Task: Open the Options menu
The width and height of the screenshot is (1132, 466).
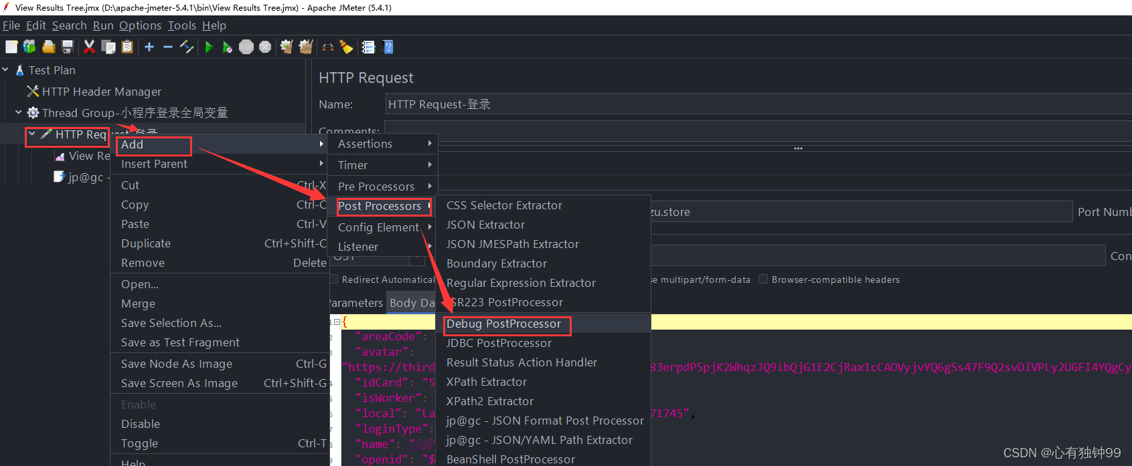Action: tap(140, 25)
